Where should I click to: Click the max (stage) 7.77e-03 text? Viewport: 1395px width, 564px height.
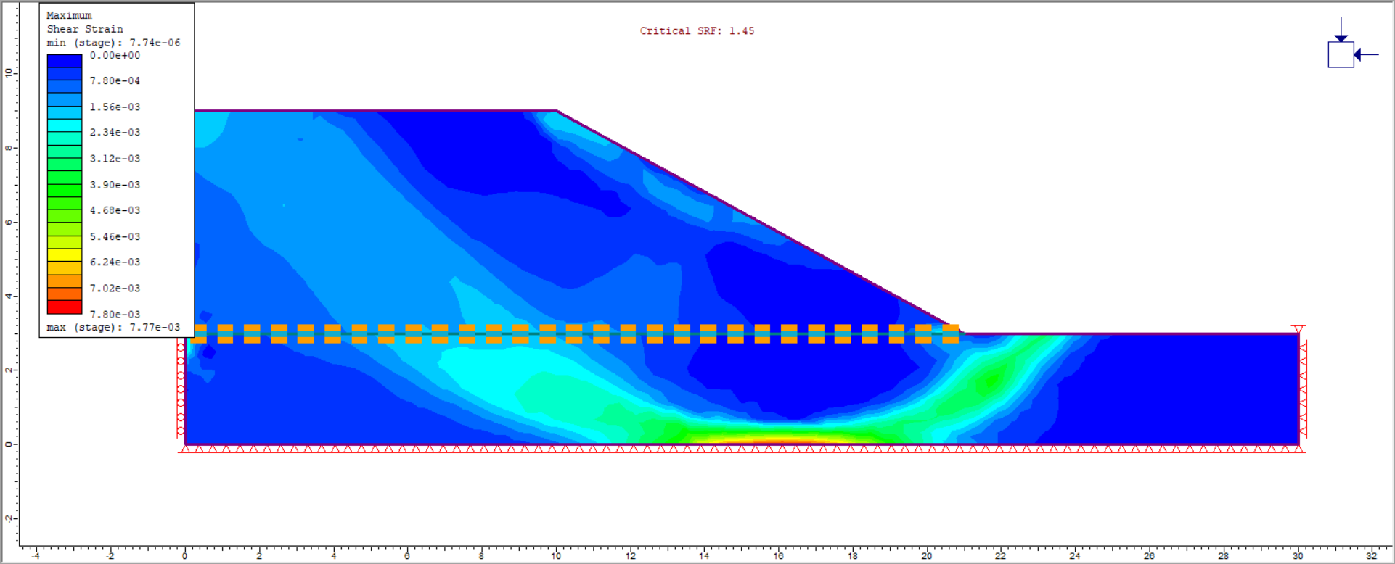click(113, 328)
